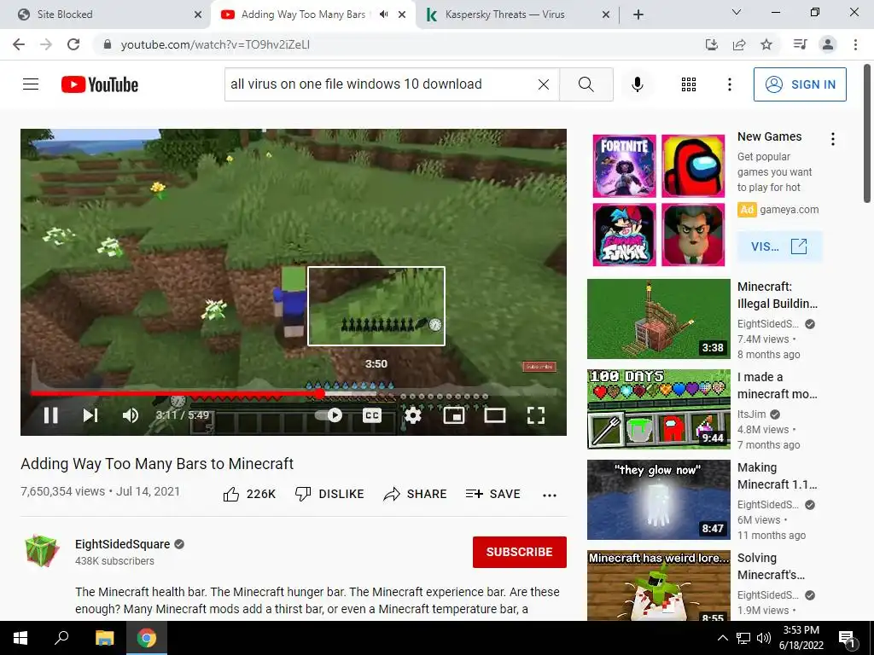Click the video title text
The image size is (874, 655).
[x=157, y=463]
